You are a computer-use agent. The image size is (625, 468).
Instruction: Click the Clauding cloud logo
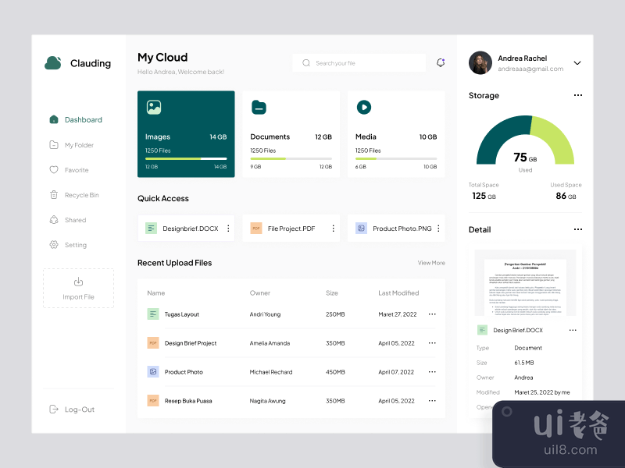pos(53,63)
